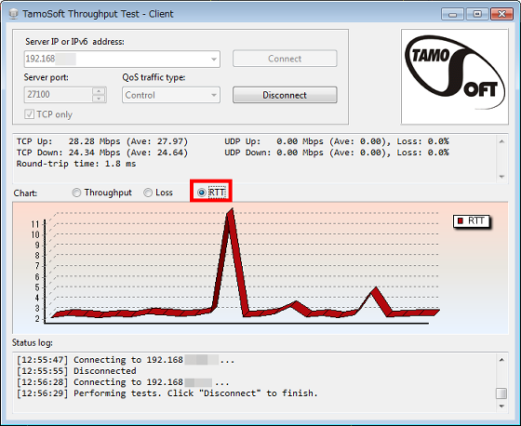This screenshot has width=521, height=426.
Task: Click the '[12:56:28] Connecting to' log entry
Action: pos(123,382)
